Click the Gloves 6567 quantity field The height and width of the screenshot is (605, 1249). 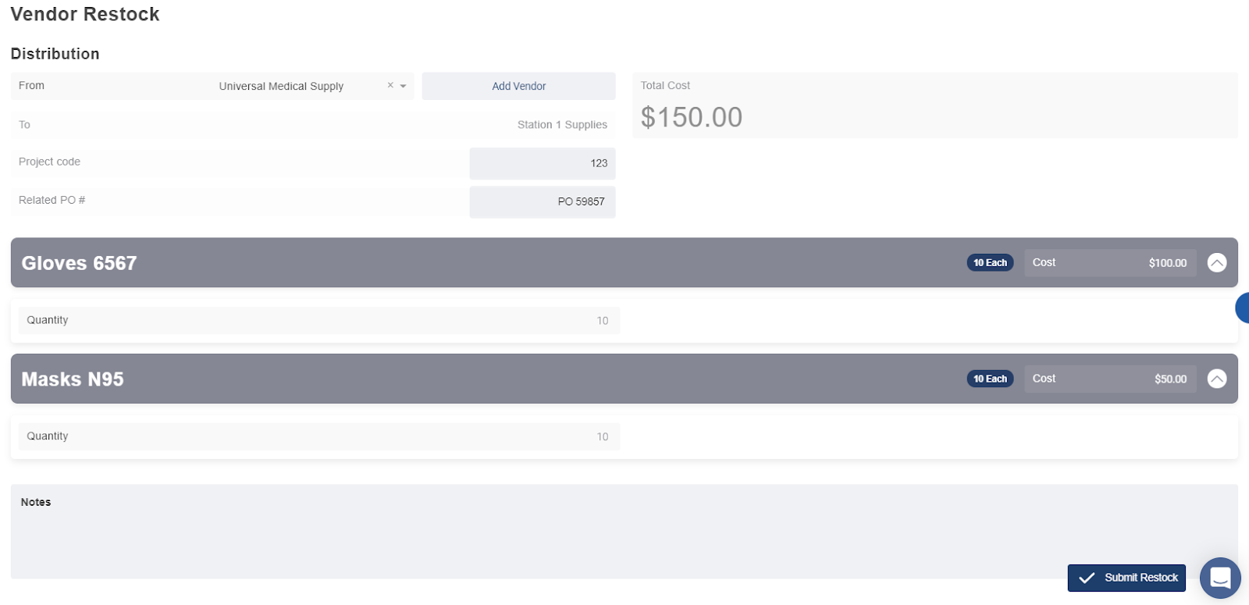[318, 320]
